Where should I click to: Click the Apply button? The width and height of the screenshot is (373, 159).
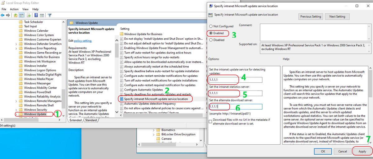362,151
